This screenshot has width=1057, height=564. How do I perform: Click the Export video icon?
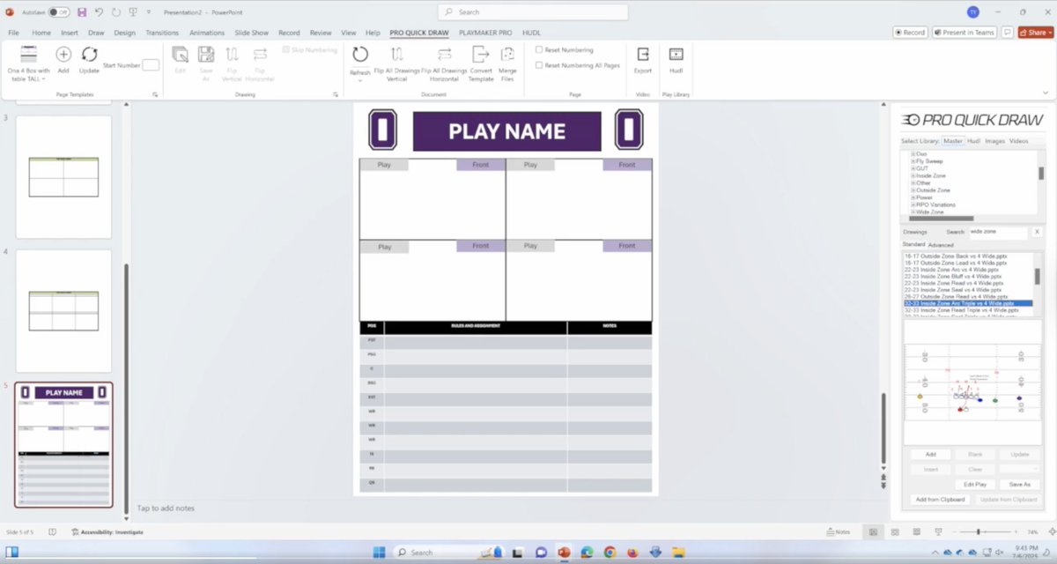[643, 55]
